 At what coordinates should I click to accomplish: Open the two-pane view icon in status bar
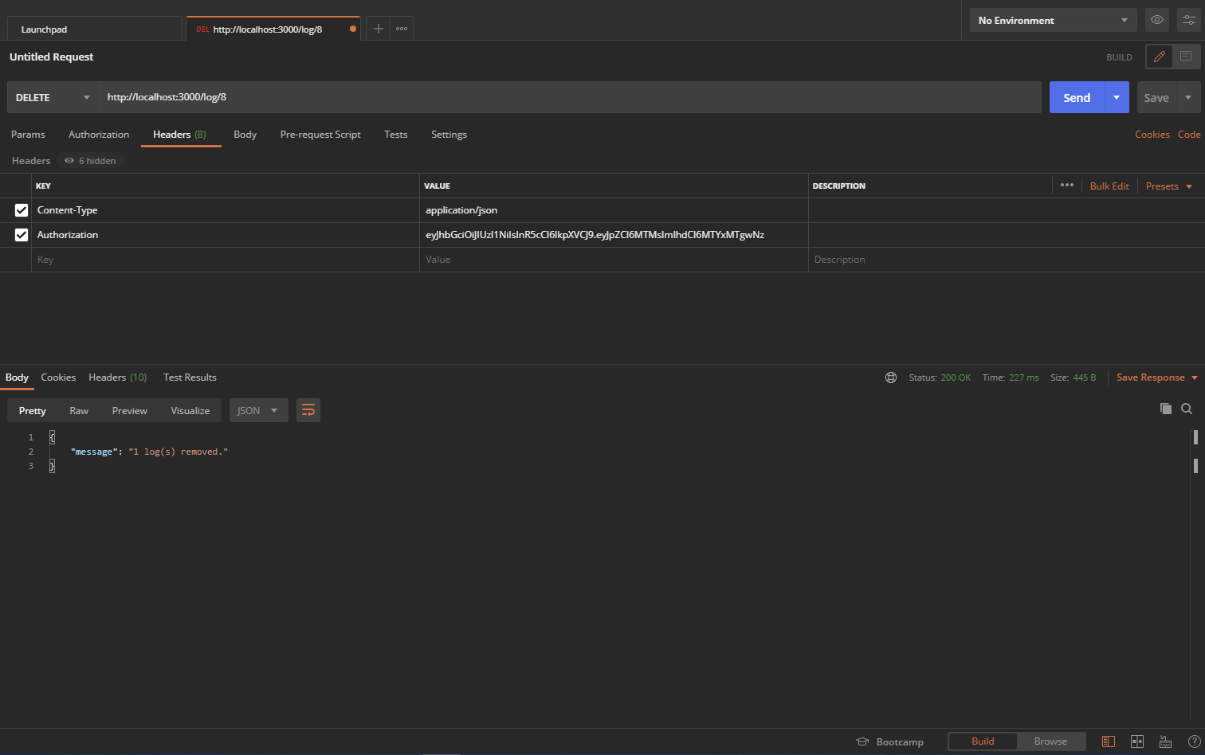[x=1138, y=741]
